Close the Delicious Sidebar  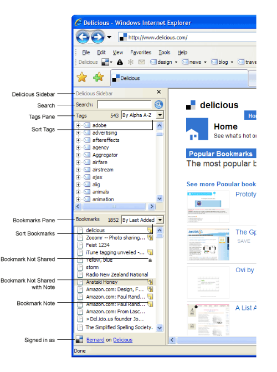[159, 92]
